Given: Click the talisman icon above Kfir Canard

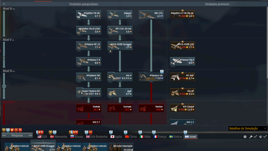Looking at the screenshot, I should 182,104.
